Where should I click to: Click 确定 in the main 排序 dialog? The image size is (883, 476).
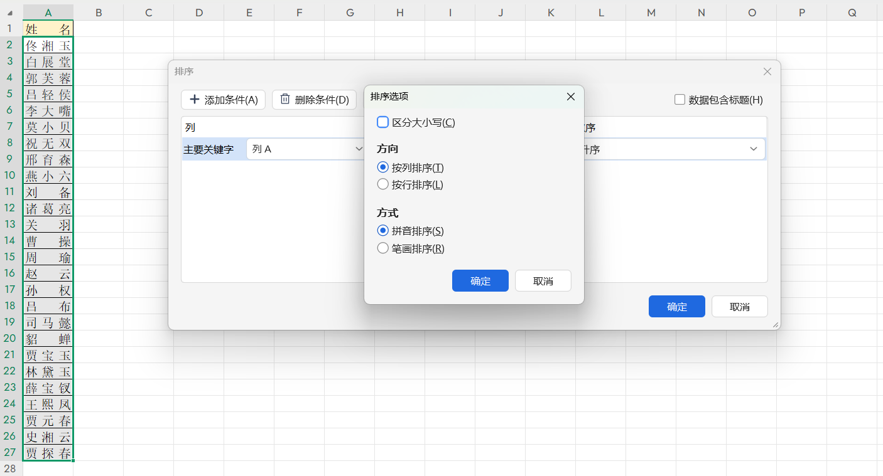pyautogui.click(x=676, y=306)
